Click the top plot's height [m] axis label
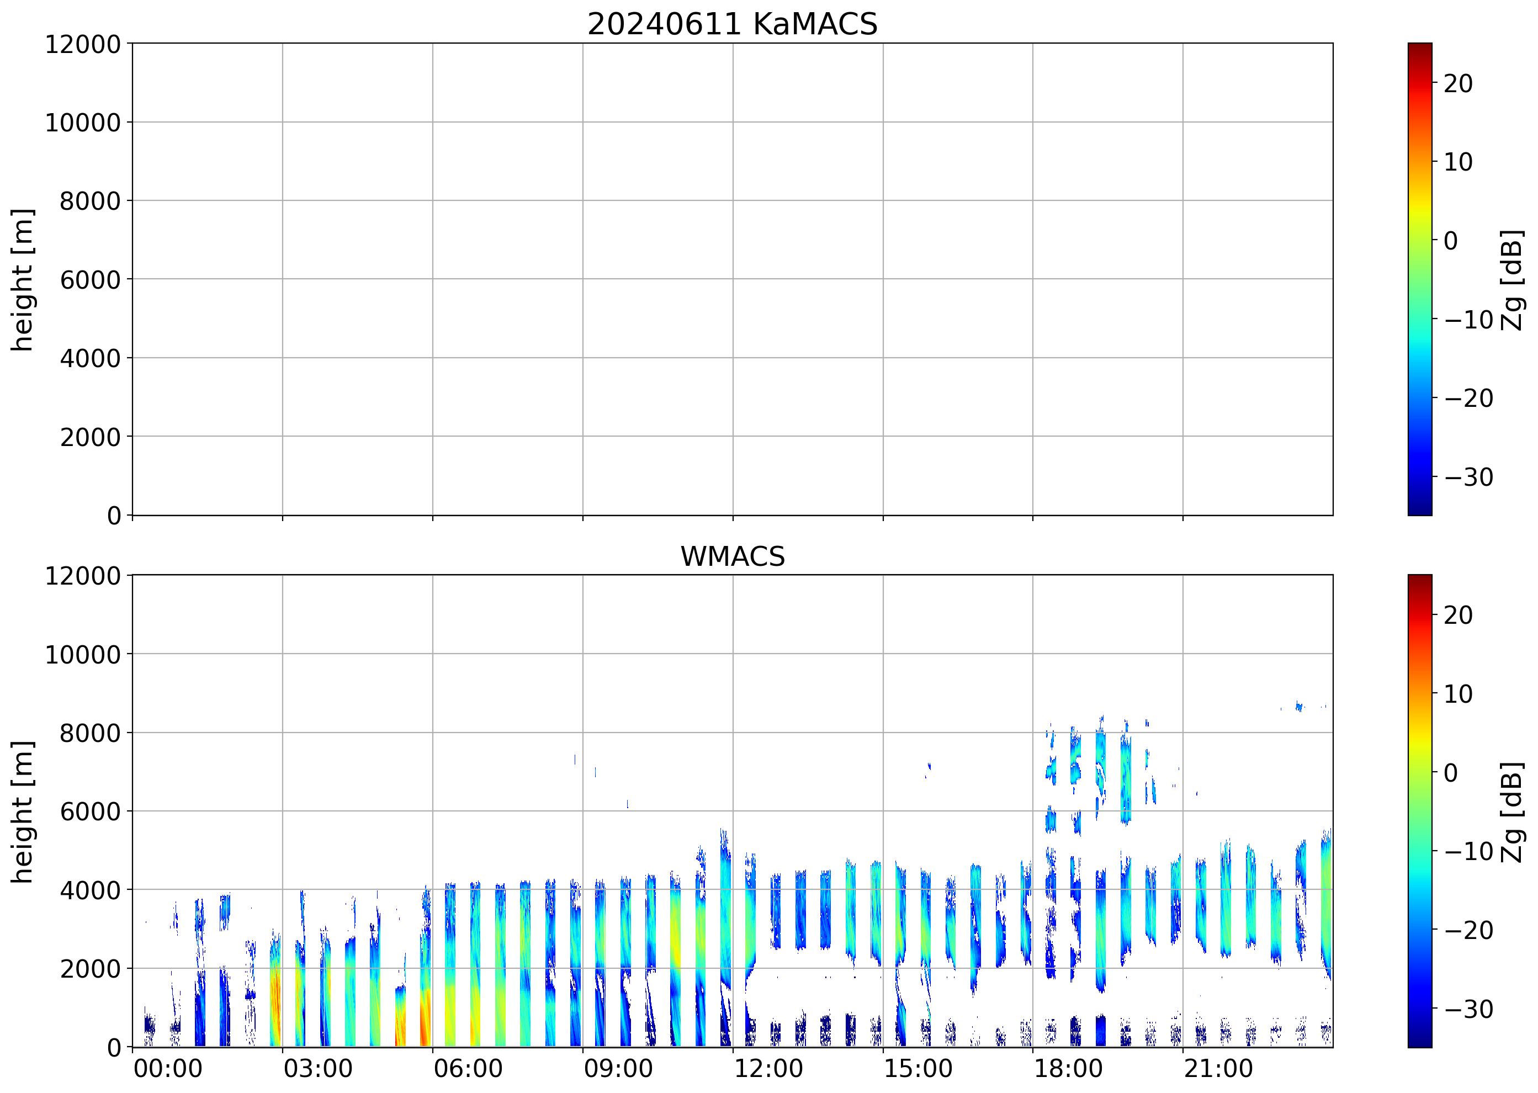Image resolution: width=1538 pixels, height=1093 pixels. click(x=22, y=279)
